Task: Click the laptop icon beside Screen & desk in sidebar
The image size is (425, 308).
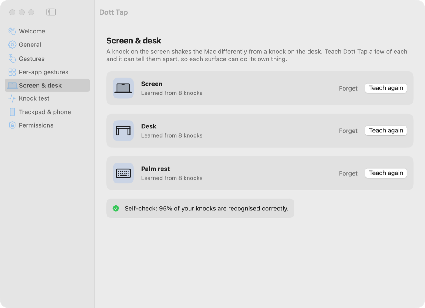Action: (x=12, y=85)
